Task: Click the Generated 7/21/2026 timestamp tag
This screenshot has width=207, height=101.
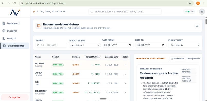Action: [x=189, y=79]
